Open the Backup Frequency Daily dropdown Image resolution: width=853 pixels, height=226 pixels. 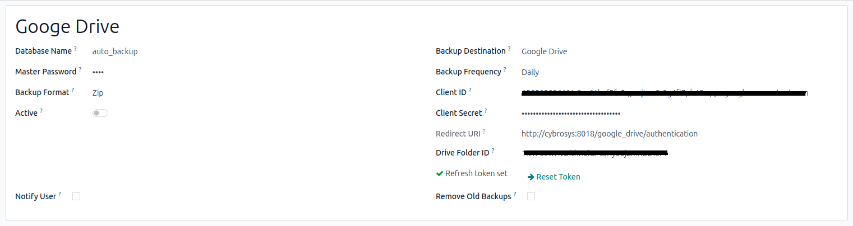530,72
